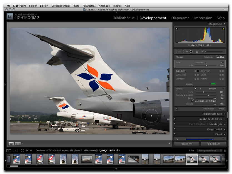Toggle the adjustment brush panel on/off switch
Viewport: 232px width, 174px height.
[177, 109]
